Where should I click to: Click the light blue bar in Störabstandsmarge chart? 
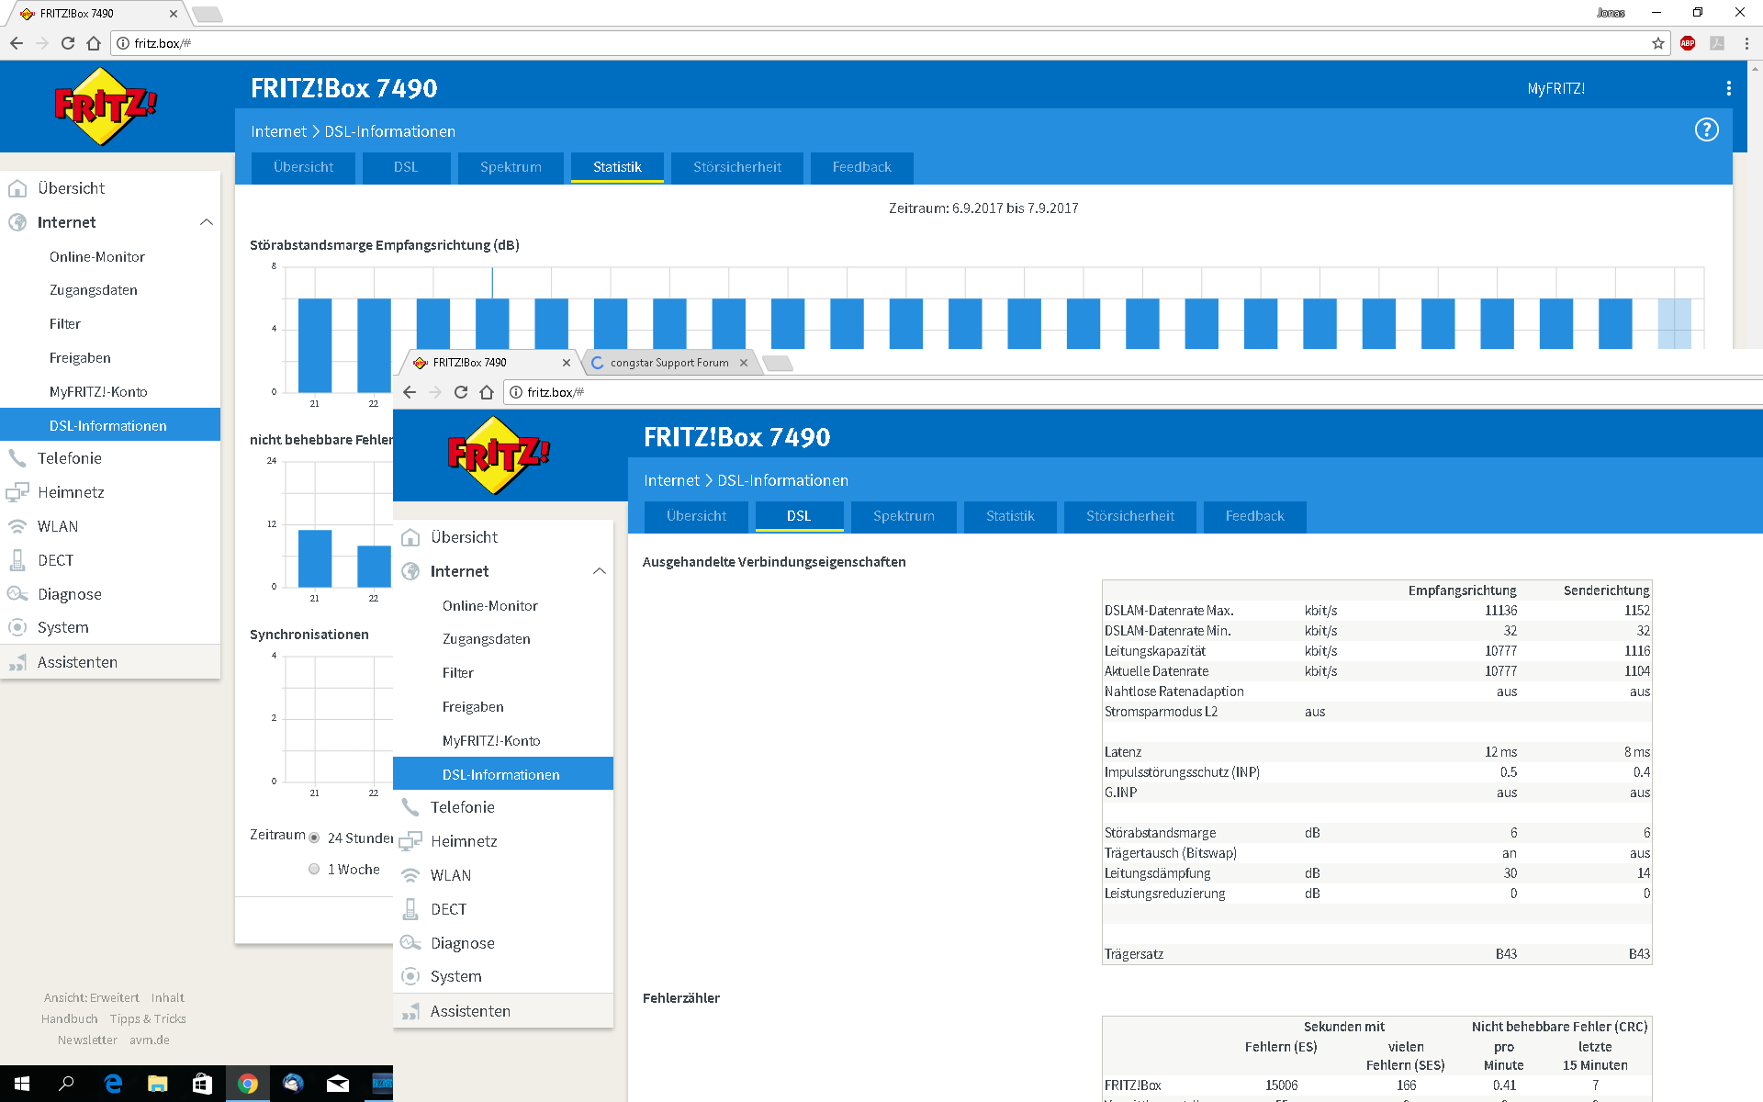point(1674,323)
